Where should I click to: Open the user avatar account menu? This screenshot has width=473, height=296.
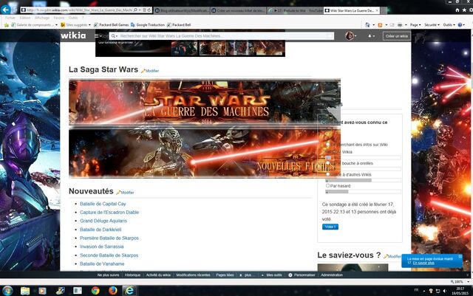pos(350,36)
